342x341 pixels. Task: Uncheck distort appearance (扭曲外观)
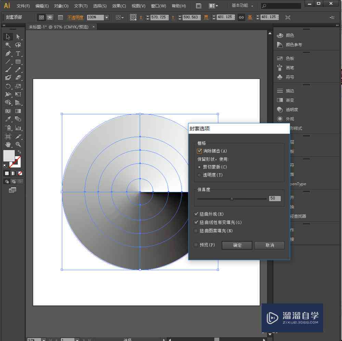(x=196, y=214)
